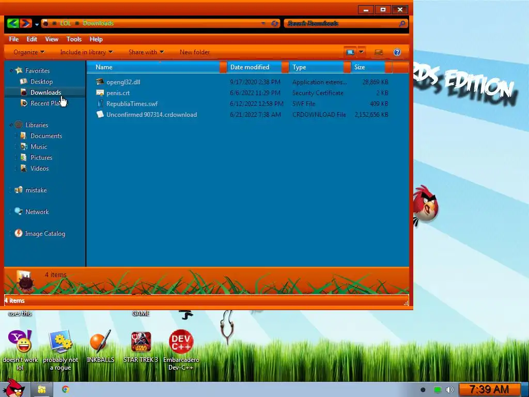
Task: Click the CRDOWNLOAD File type cell
Action: pyautogui.click(x=319, y=114)
